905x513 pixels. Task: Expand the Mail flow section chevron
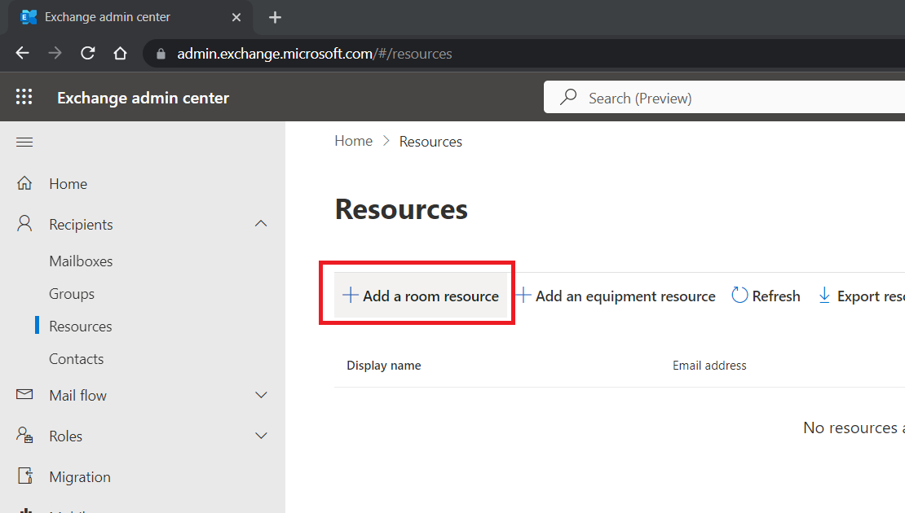coord(261,395)
